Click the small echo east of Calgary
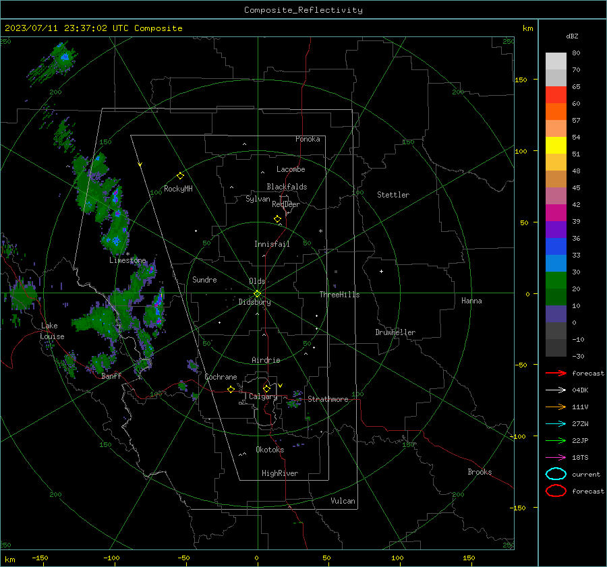Screen dimensions: 607x567 (x=294, y=400)
